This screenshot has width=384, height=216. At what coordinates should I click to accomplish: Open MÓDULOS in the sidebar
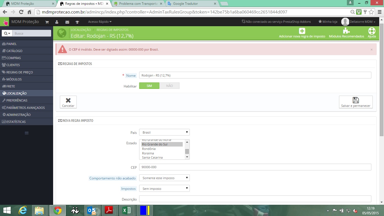(26, 79)
